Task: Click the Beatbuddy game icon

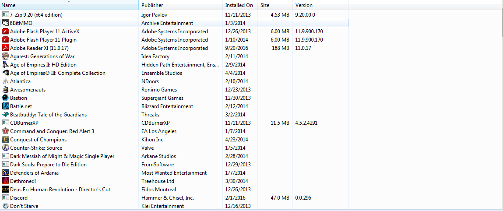Action: pyautogui.click(x=5, y=115)
